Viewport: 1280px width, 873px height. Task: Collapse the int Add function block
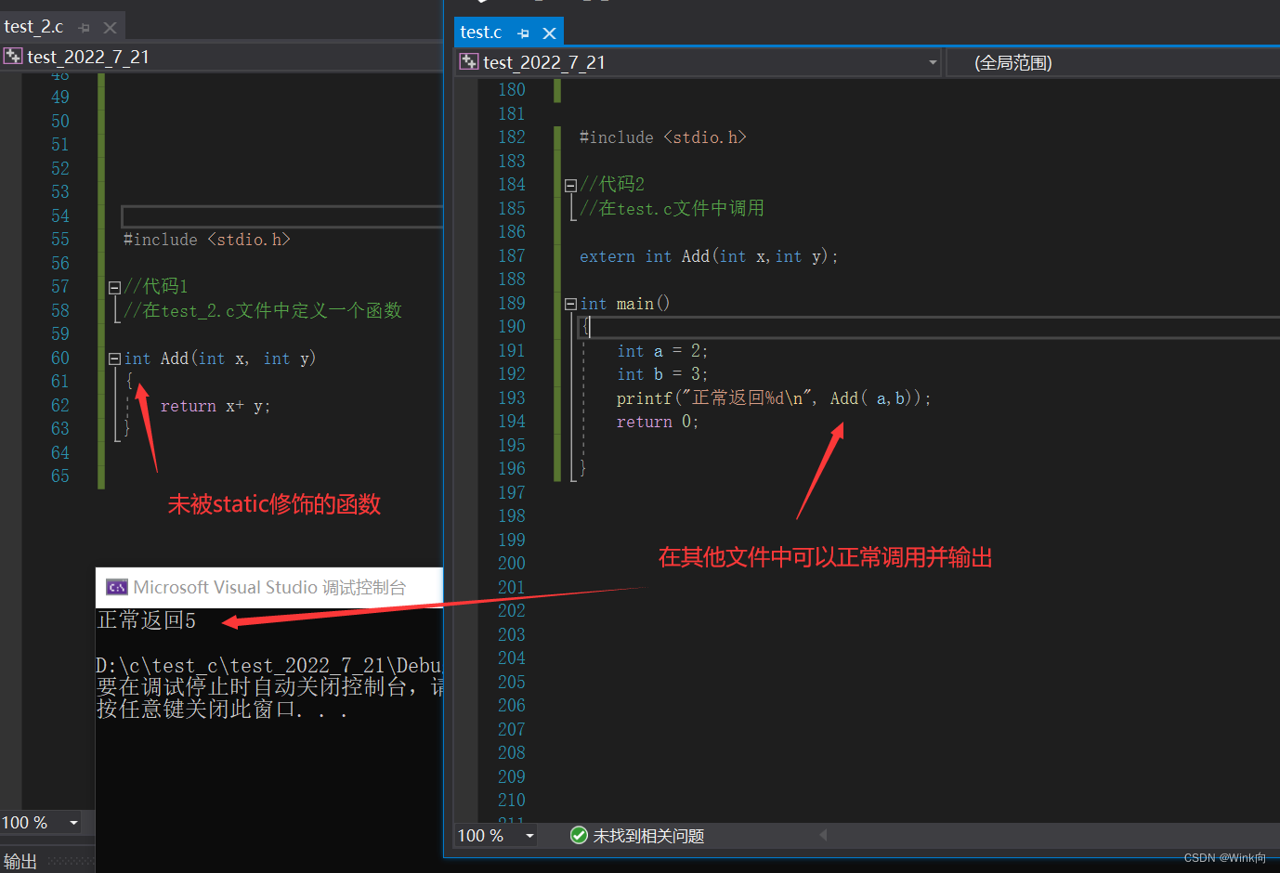[114, 358]
